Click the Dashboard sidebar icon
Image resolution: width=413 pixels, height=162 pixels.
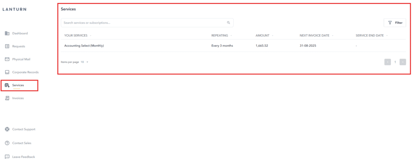[x=7, y=33]
